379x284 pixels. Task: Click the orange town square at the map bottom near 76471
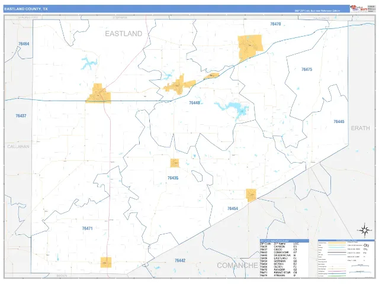(106, 262)
